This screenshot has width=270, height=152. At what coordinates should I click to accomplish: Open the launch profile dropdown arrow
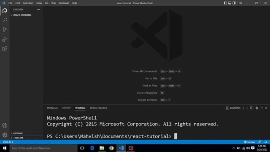point(247,108)
